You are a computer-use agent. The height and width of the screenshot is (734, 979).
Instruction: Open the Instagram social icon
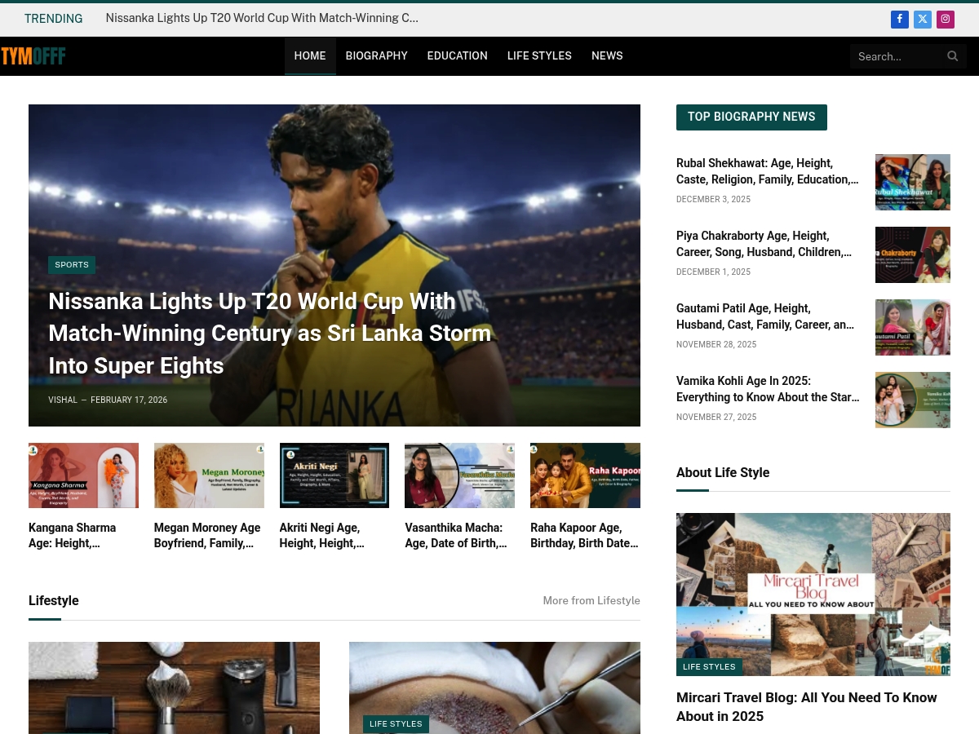pyautogui.click(x=946, y=19)
